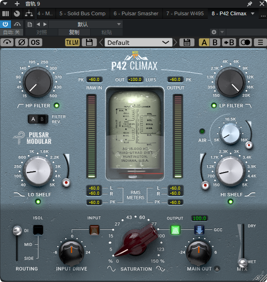Toggle the plugin power bypass button
Image resolution: width=267 pixels, height=282 pixels.
pyautogui.click(x=6, y=24)
